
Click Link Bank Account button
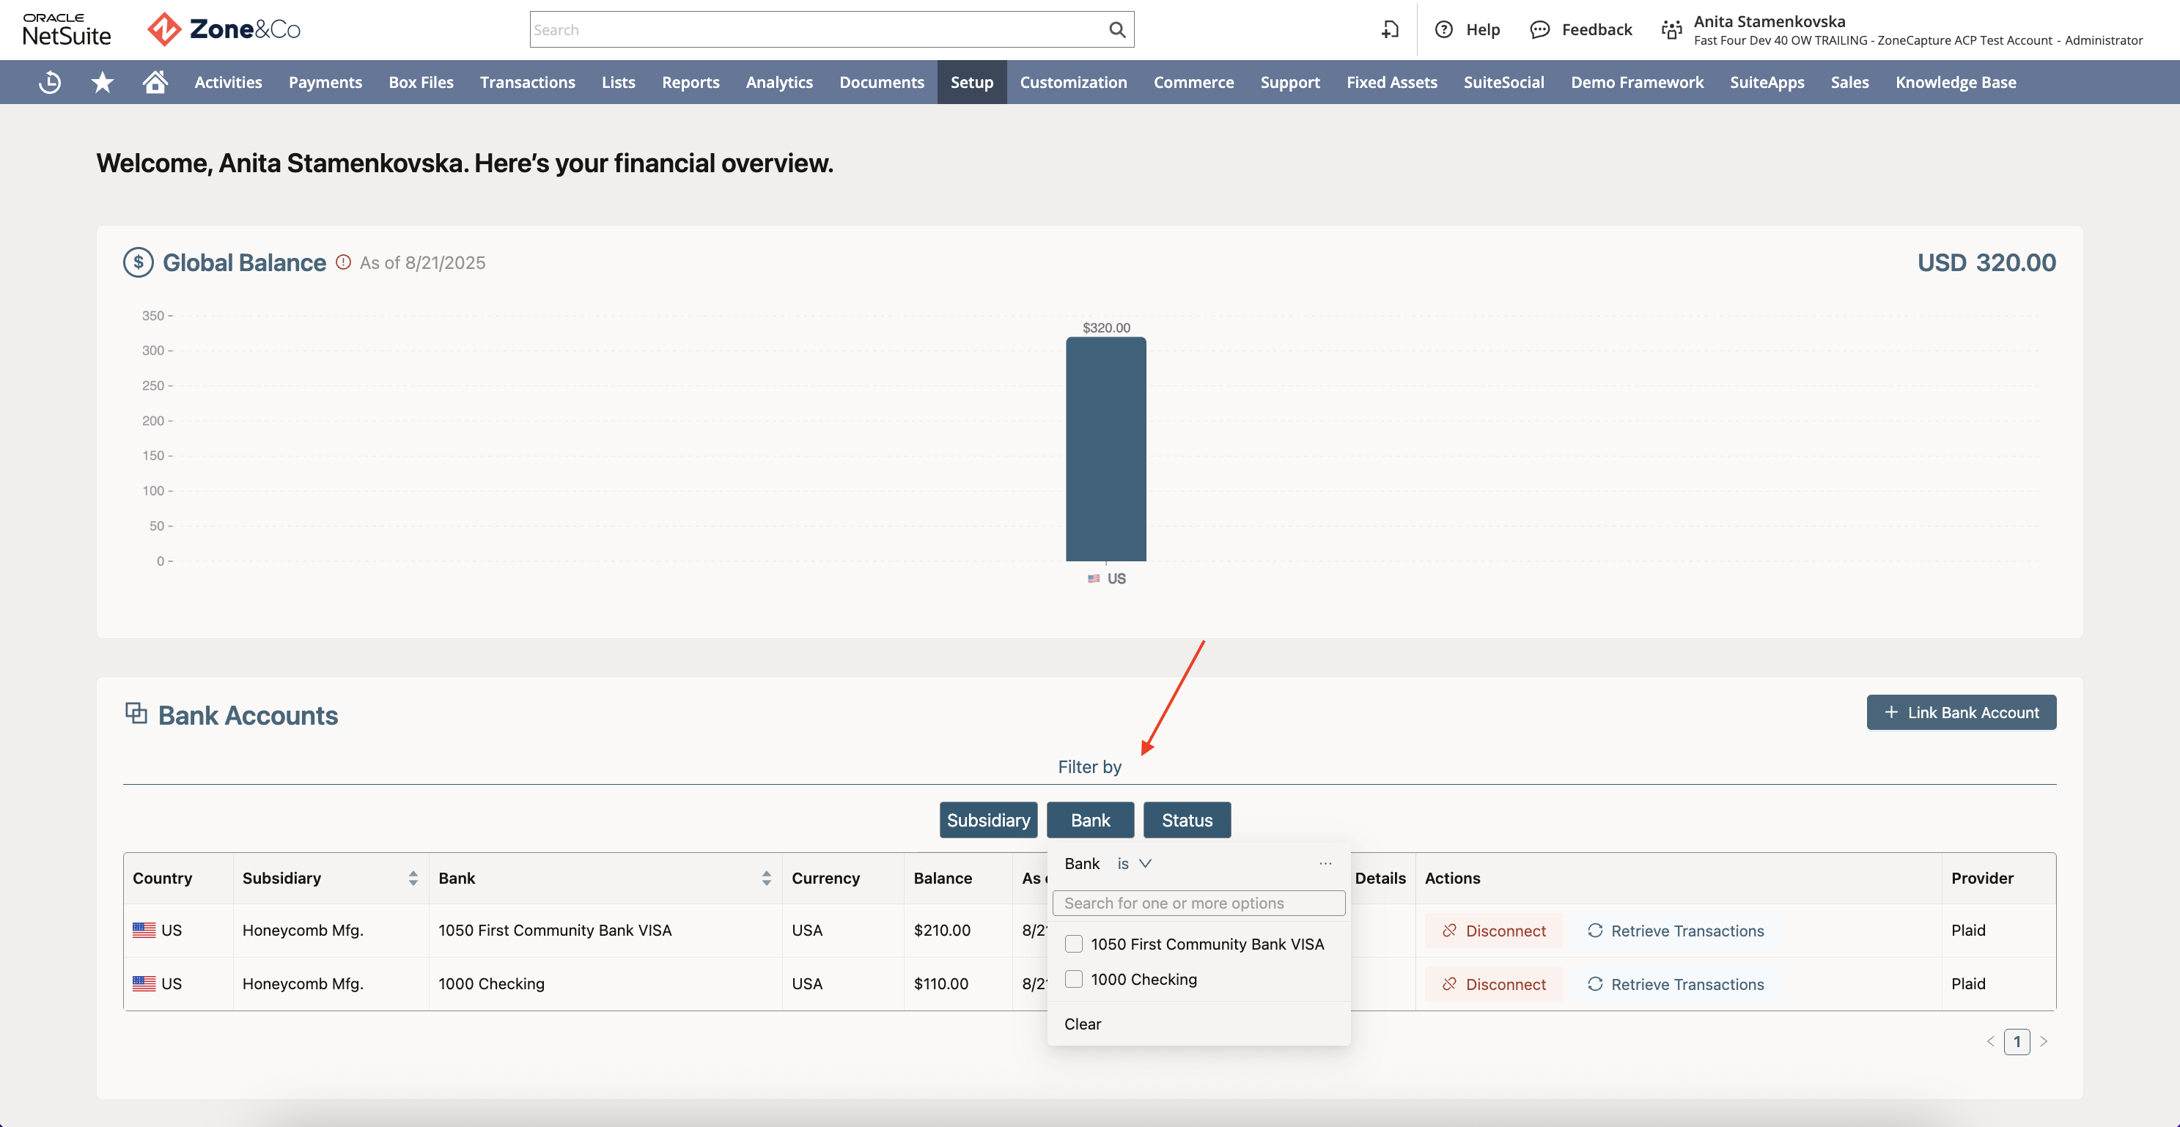tap(1961, 712)
